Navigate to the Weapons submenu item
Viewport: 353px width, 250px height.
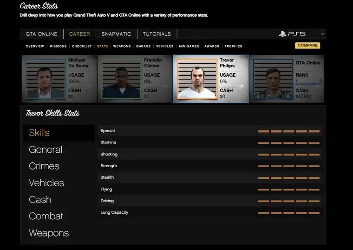tap(122, 47)
